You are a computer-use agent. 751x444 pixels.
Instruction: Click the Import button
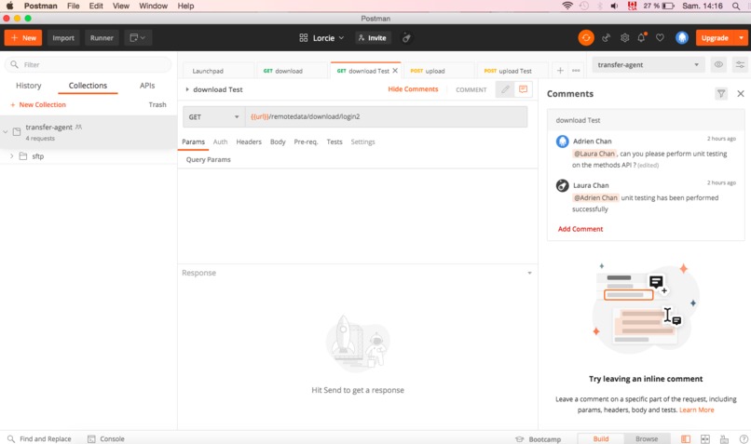[x=63, y=38]
